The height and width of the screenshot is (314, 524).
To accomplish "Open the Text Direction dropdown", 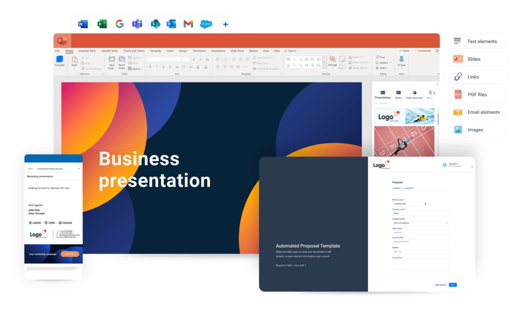I will coord(263,58).
